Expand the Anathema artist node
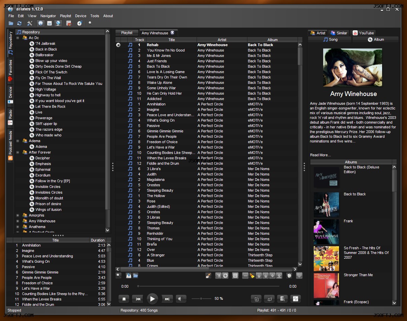Viewport: 407px width, 321px height. click(18, 227)
